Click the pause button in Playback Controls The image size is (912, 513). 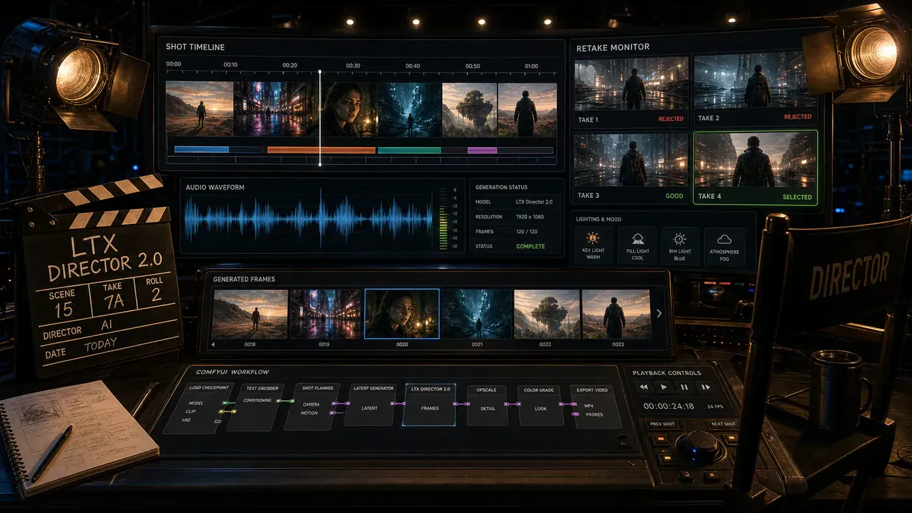pyautogui.click(x=684, y=387)
